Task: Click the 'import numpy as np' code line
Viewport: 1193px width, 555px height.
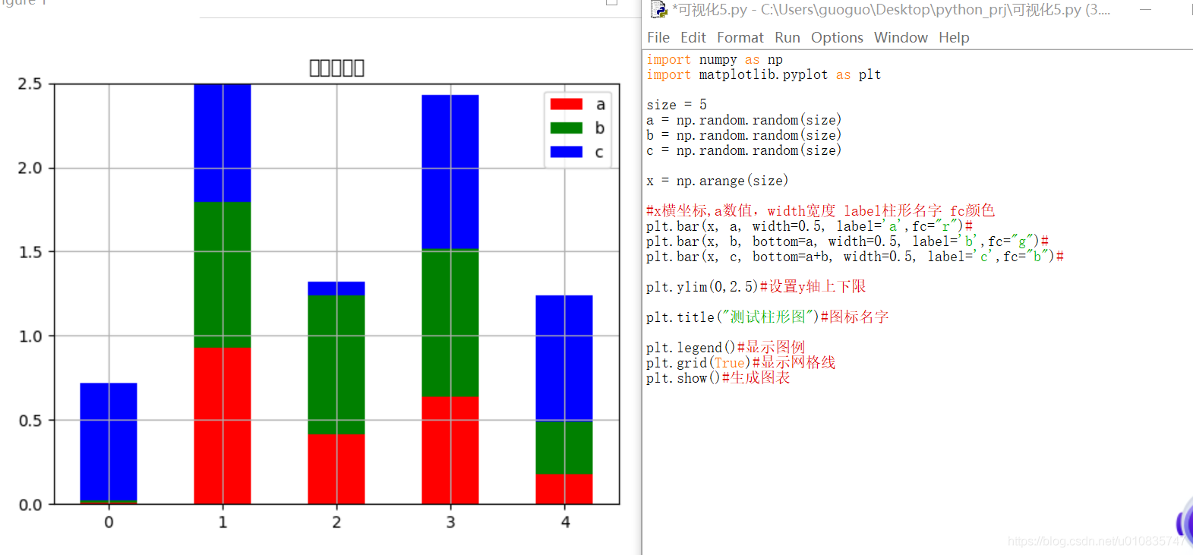Action: tap(715, 59)
